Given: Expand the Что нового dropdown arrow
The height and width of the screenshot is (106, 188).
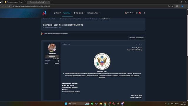Looking at the screenshot, I should 85,13.
